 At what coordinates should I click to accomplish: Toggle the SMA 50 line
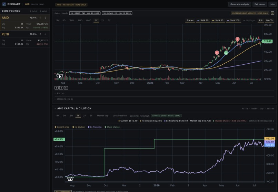[x=218, y=21]
